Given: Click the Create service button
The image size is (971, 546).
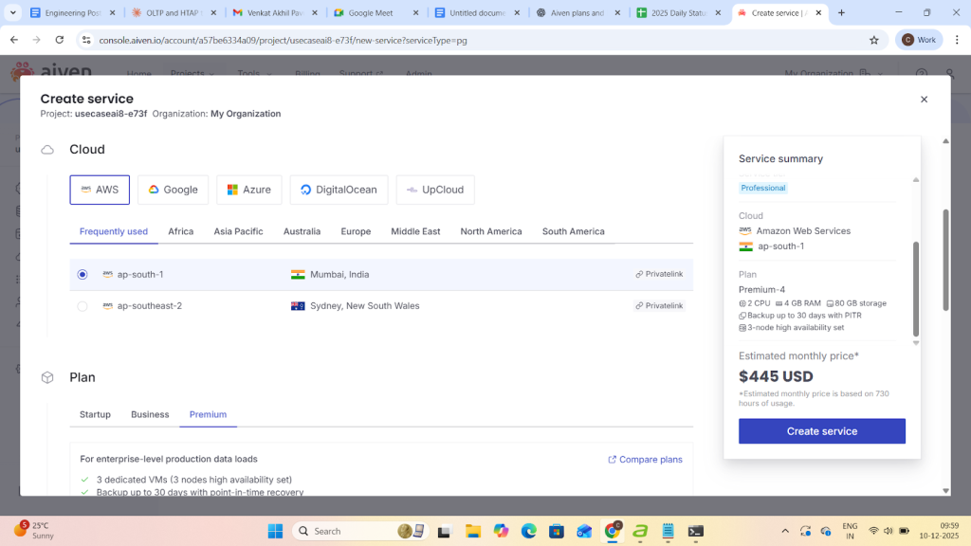Looking at the screenshot, I should 821,431.
